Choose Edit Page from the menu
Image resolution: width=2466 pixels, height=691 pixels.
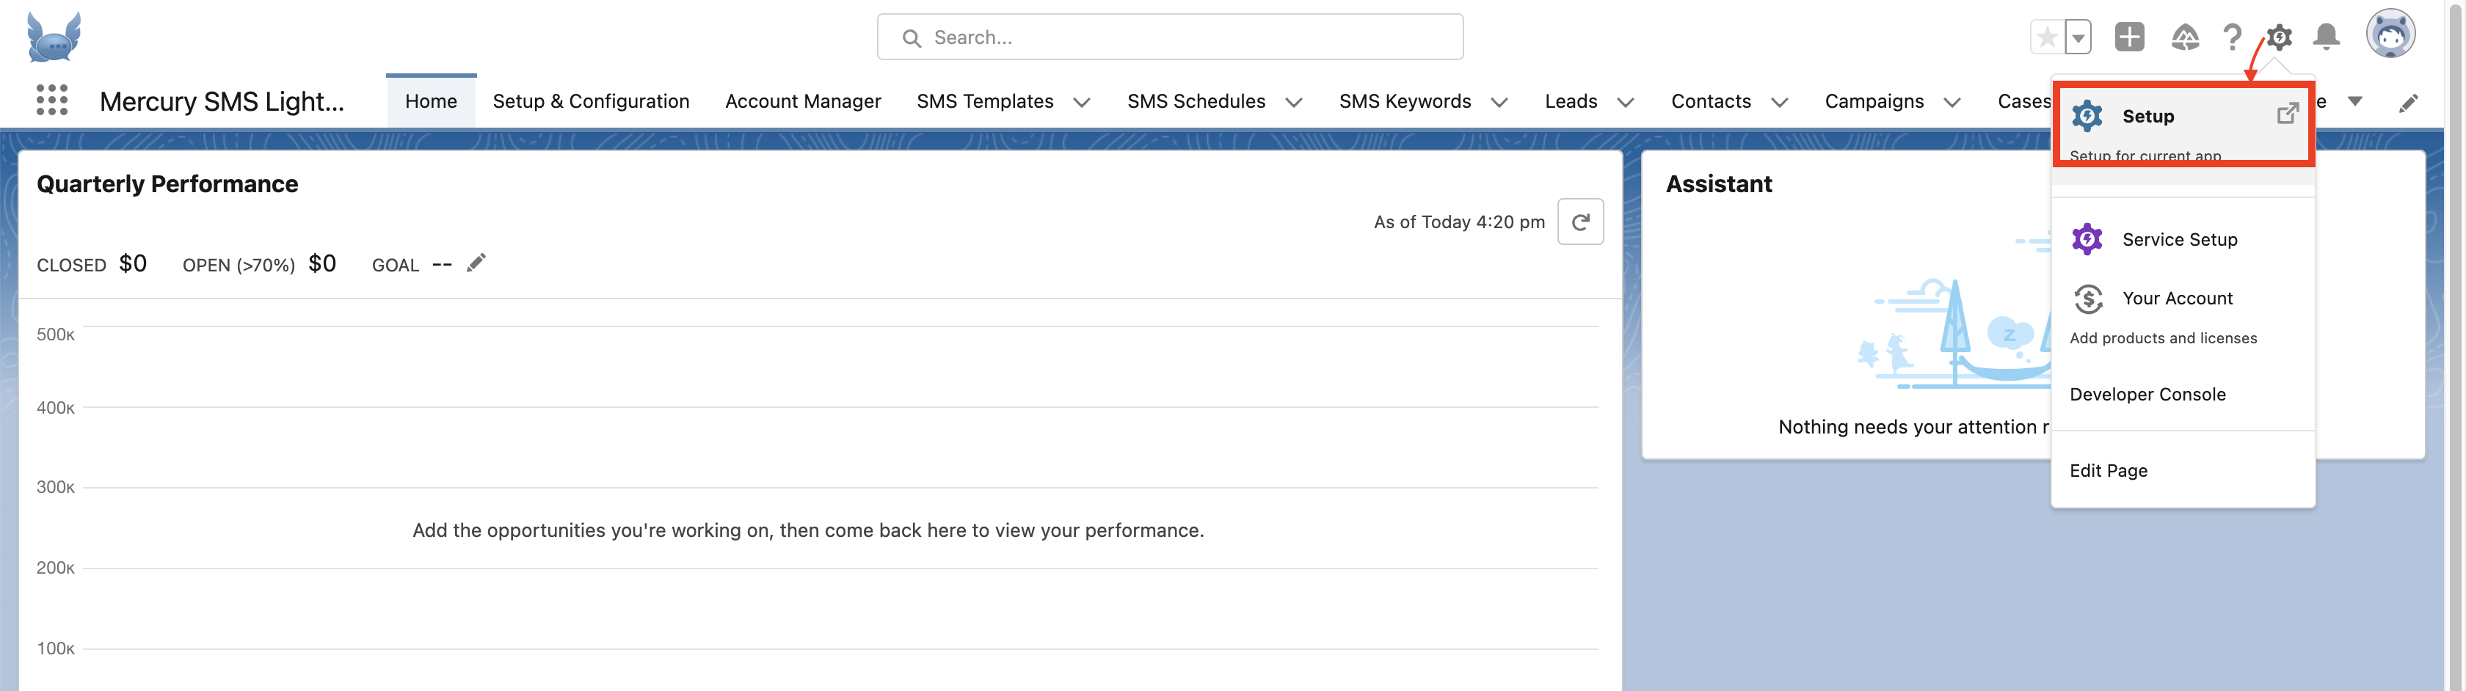click(x=2108, y=471)
